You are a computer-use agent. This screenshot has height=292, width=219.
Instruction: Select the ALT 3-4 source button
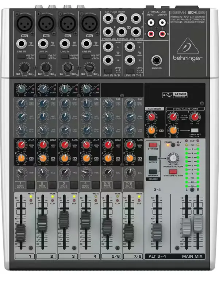click(x=153, y=158)
